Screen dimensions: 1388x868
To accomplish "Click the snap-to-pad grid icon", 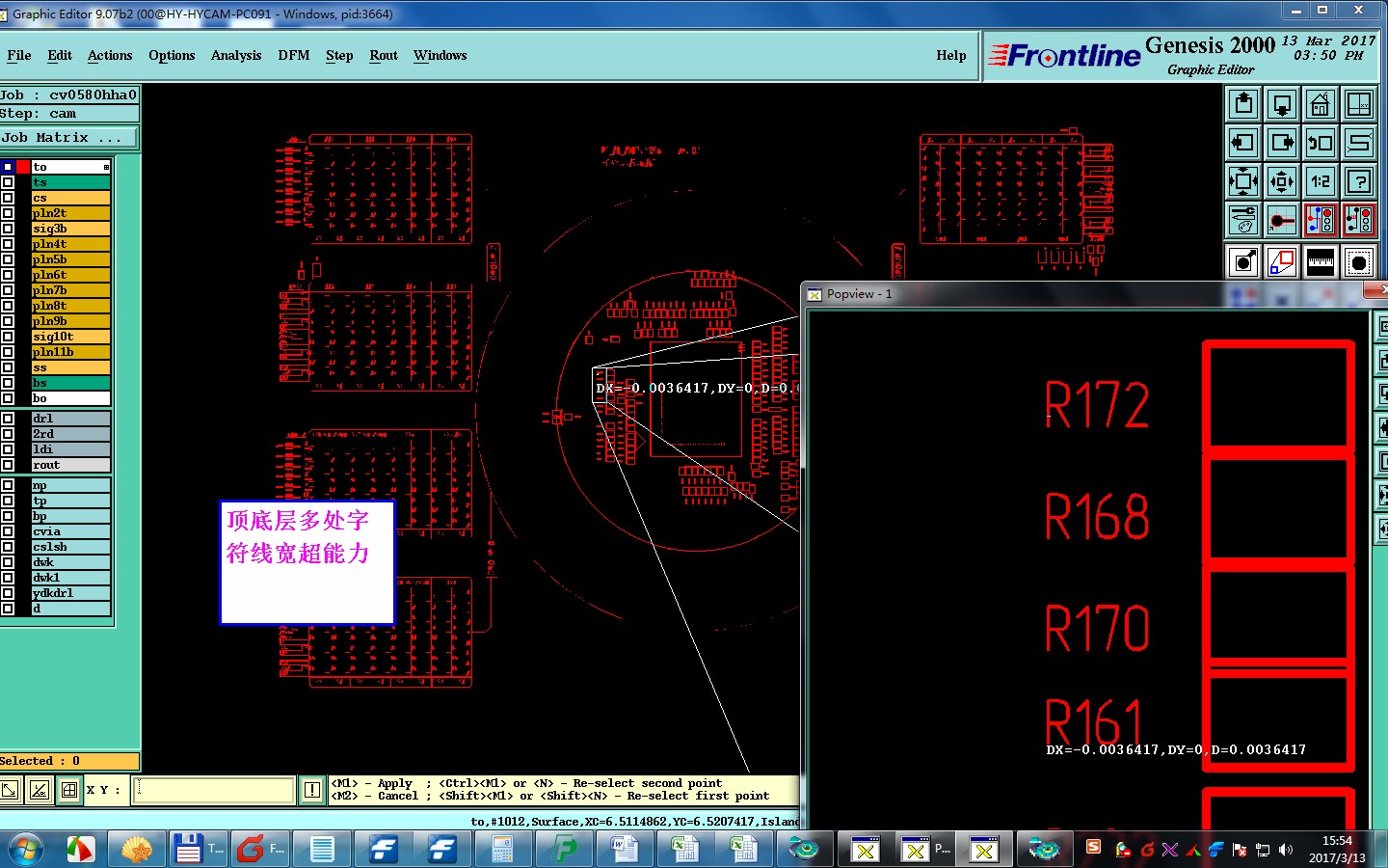I will point(1282,220).
